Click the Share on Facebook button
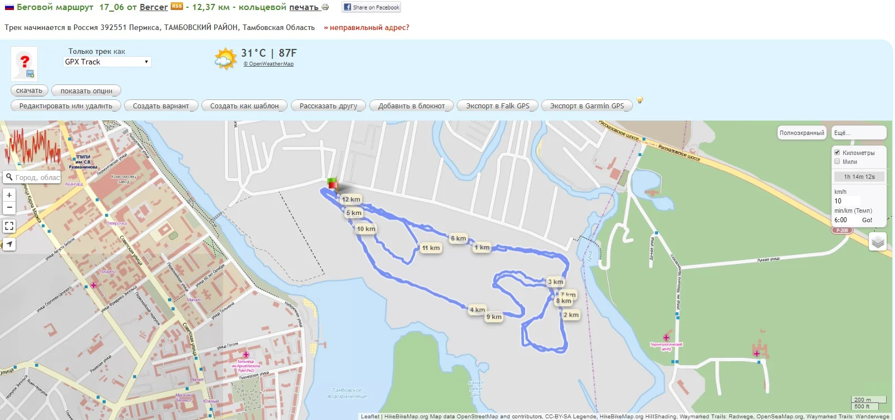The width and height of the screenshot is (895, 420). (372, 7)
